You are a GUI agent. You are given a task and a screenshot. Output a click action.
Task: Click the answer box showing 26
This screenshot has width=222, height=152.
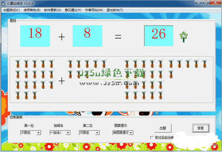tap(159, 36)
